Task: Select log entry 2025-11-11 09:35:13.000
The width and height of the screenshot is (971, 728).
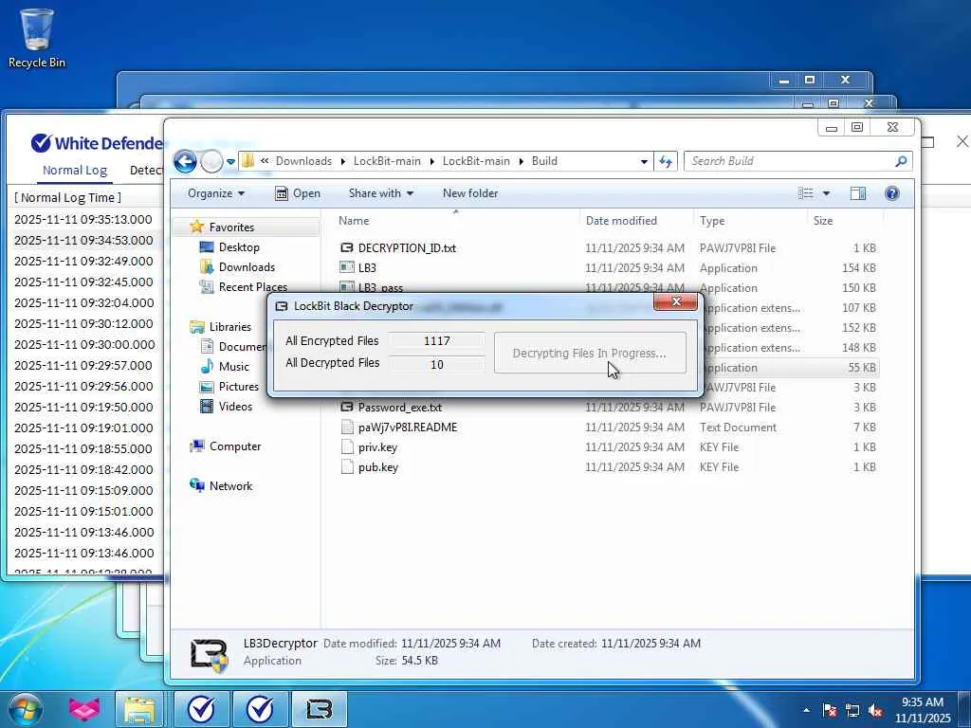Action: (83, 219)
